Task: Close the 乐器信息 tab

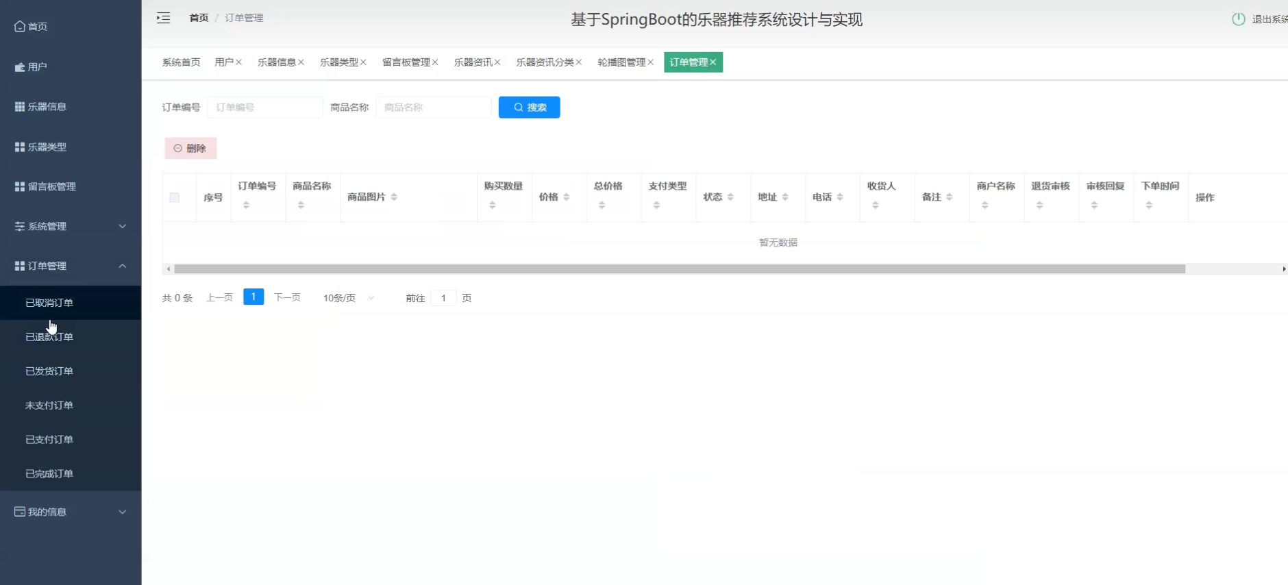Action: 301,62
